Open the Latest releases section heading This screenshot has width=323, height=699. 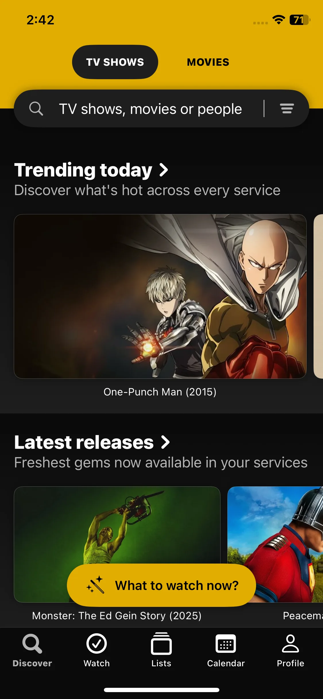[84, 442]
